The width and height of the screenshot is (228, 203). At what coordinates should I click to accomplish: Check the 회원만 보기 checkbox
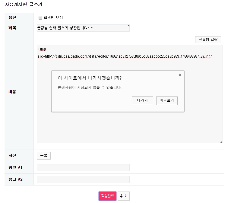pos(40,18)
